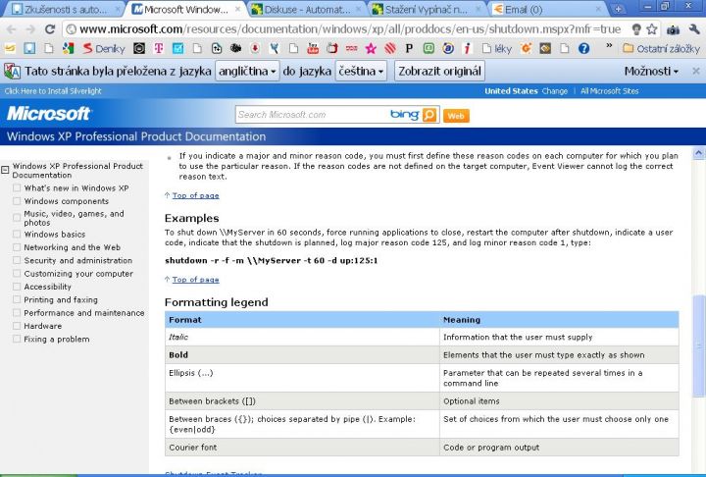This screenshot has height=477, width=706.
Task: Open the angličtina source language dropdown
Action: click(x=247, y=71)
